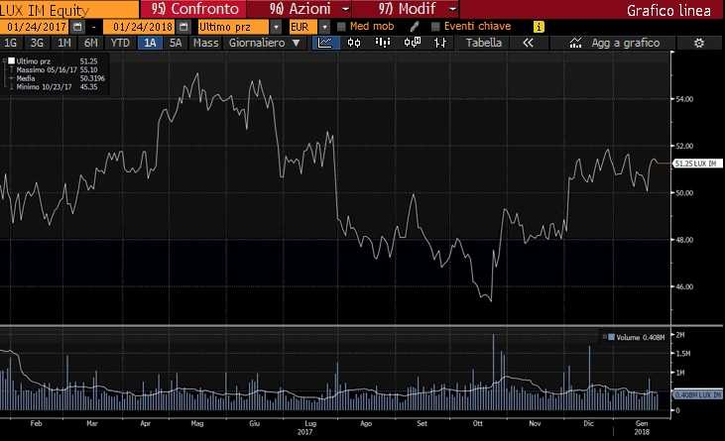
Task: Expand the Azioni menu arrow
Action: pyautogui.click(x=345, y=9)
